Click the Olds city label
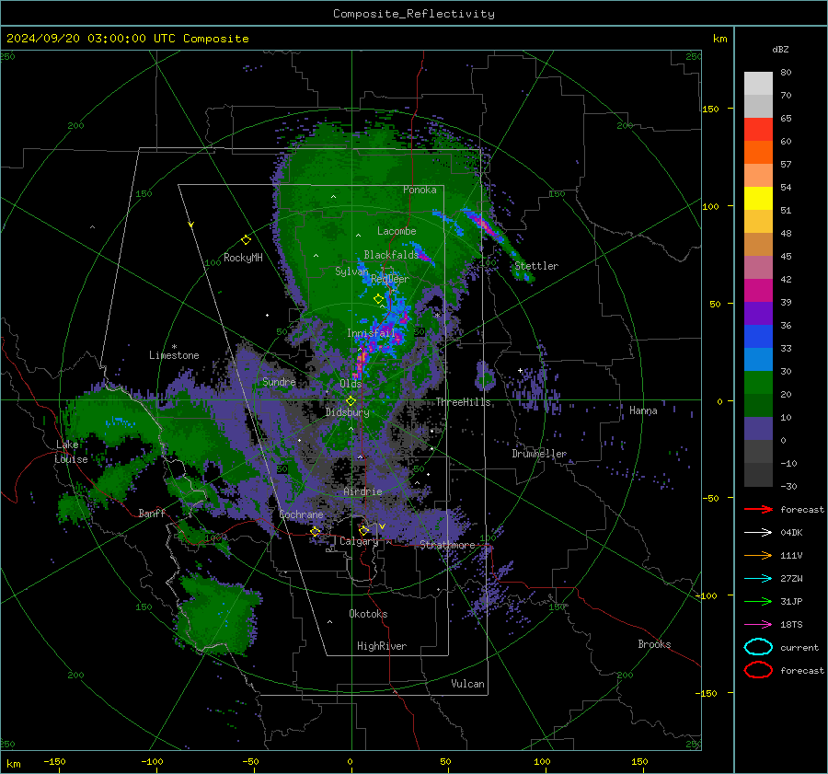Viewport: 828px width, 774px height. coord(351,384)
